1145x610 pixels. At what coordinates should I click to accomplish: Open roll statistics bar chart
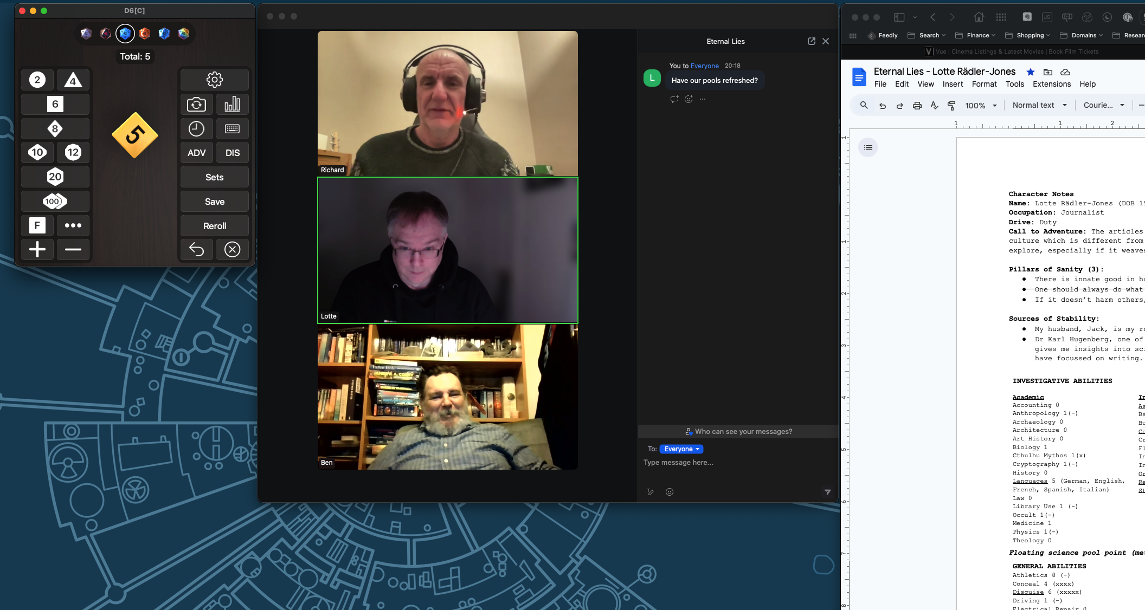[x=233, y=104]
